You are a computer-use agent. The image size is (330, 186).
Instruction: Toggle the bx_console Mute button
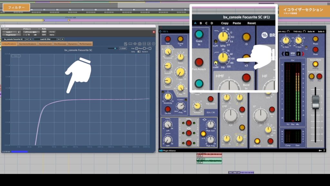click(315, 50)
